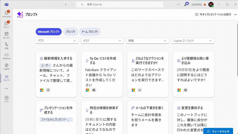Viewport: 238px width, 134px height.
Task: Switch to the プロンプト pill tab
Action: click(70, 32)
